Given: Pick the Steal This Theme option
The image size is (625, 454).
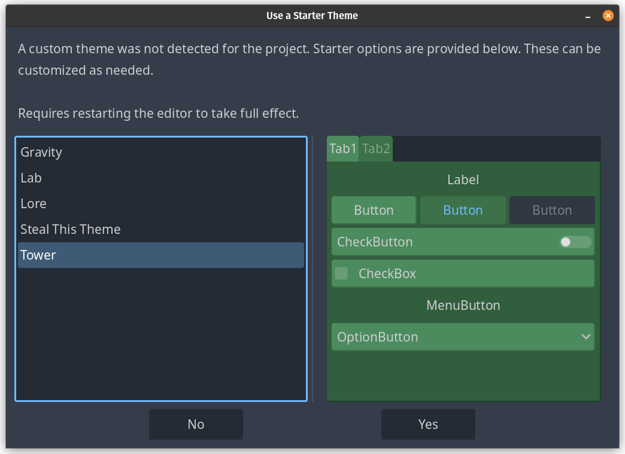Looking at the screenshot, I should 71,230.
